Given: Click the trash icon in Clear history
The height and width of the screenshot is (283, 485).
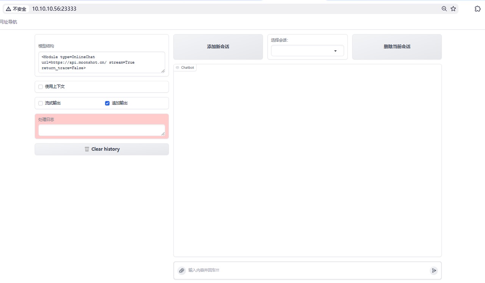Looking at the screenshot, I should coord(87,149).
